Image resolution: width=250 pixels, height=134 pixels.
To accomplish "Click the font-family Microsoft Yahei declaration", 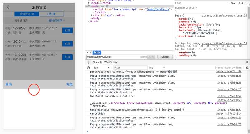I will (200, 32).
